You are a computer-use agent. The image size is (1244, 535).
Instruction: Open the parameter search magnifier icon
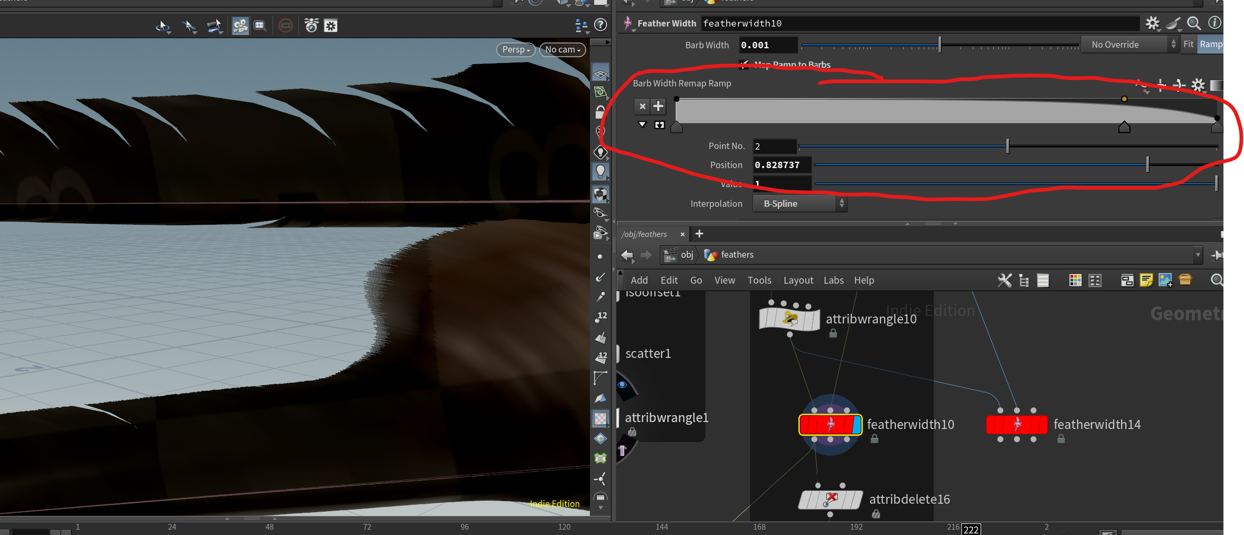(1194, 23)
